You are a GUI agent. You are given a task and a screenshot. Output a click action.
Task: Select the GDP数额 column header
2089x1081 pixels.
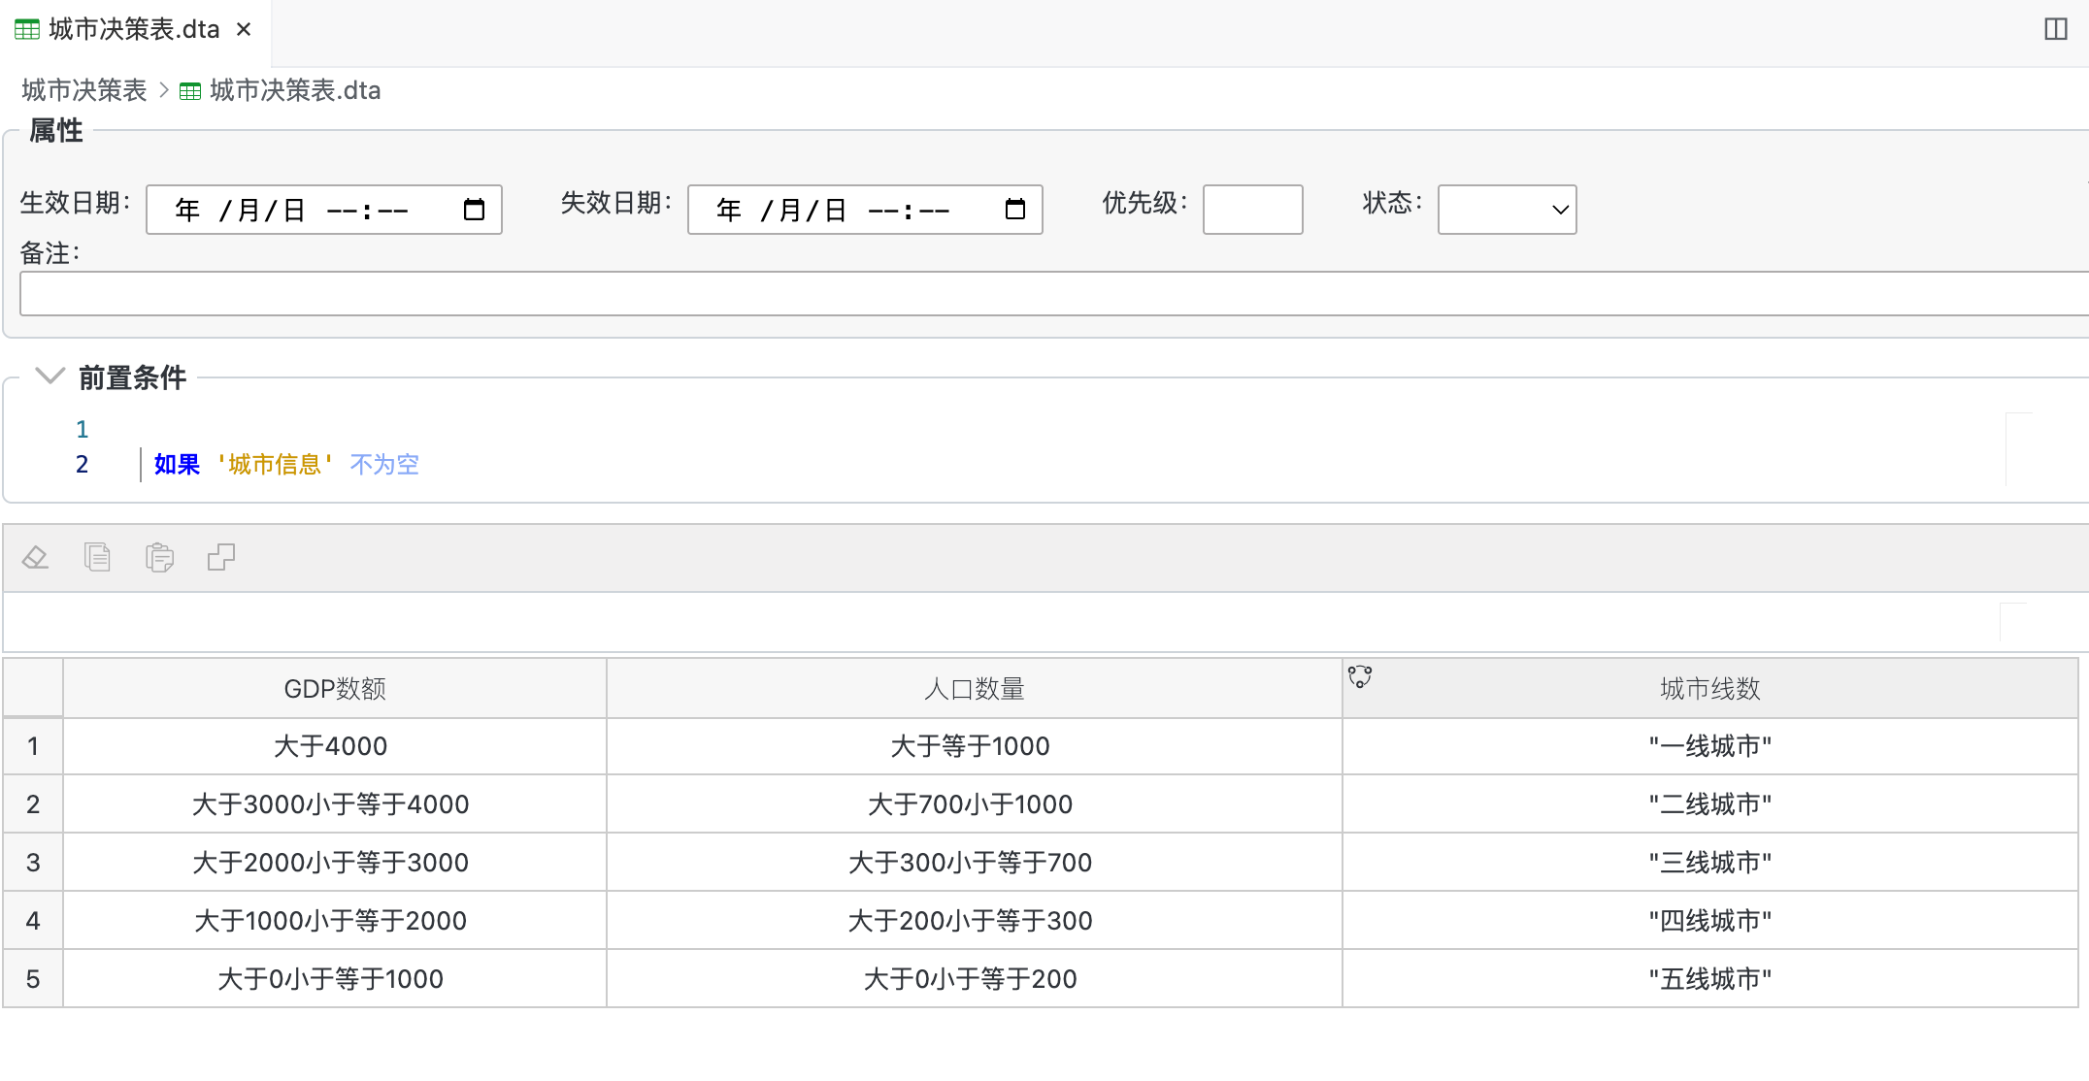pos(335,689)
